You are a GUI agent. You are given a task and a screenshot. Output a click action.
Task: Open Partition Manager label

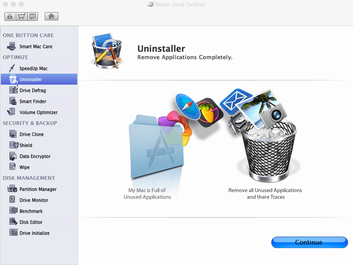pos(38,189)
